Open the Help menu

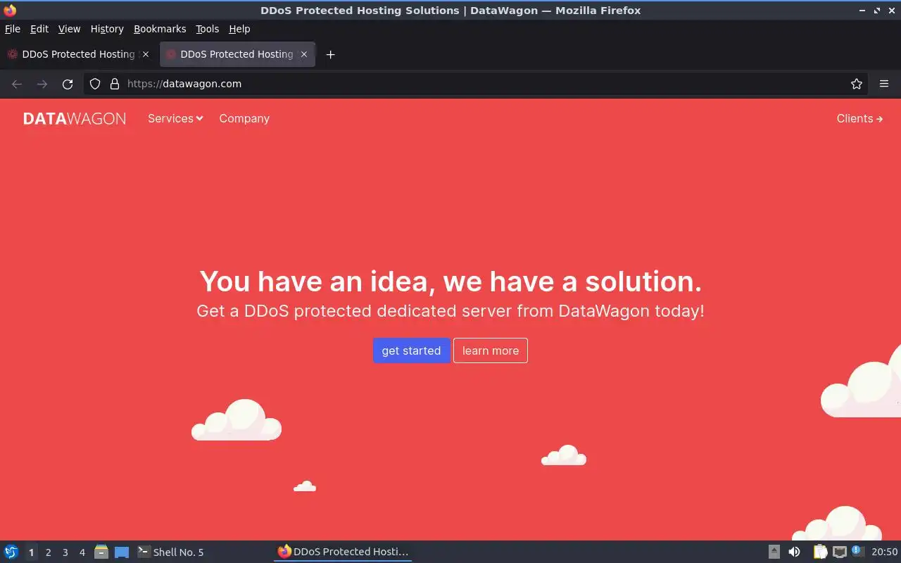tap(239, 29)
